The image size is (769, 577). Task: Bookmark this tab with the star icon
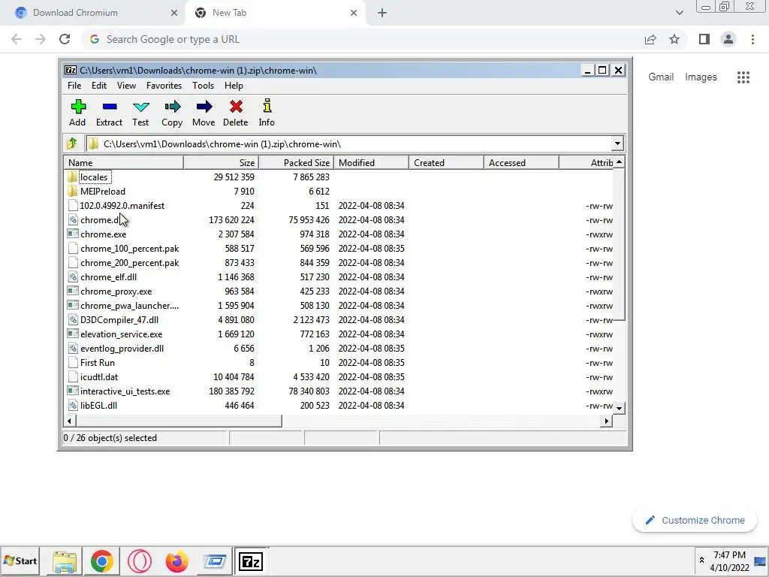(674, 39)
